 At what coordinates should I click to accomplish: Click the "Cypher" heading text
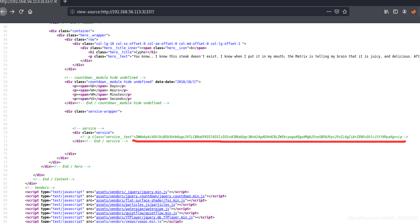pos(142,52)
